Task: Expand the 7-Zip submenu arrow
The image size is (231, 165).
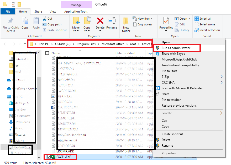Action: pos(221,76)
